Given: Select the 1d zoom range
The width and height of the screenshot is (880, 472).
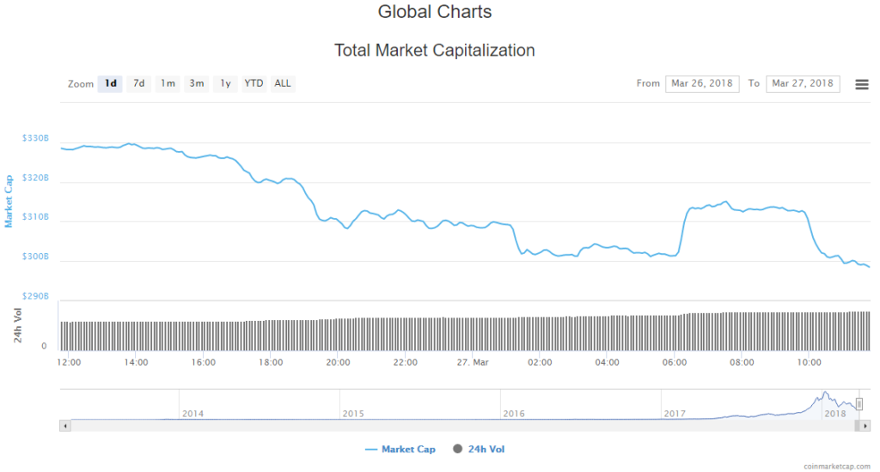Looking at the screenshot, I should tap(110, 83).
